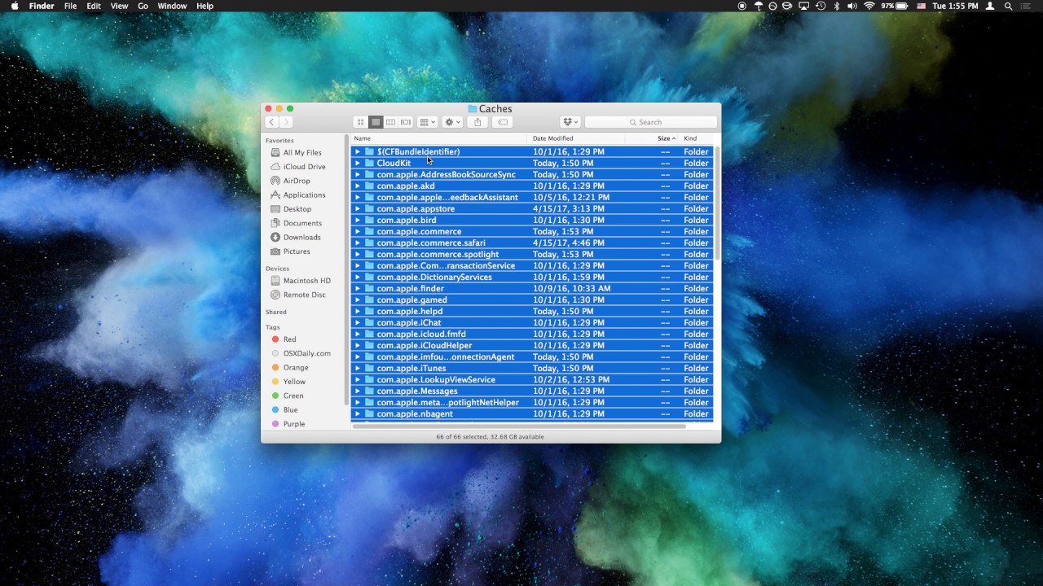Select Macintosh HD device
This screenshot has height=586, width=1043.
pyautogui.click(x=306, y=281)
